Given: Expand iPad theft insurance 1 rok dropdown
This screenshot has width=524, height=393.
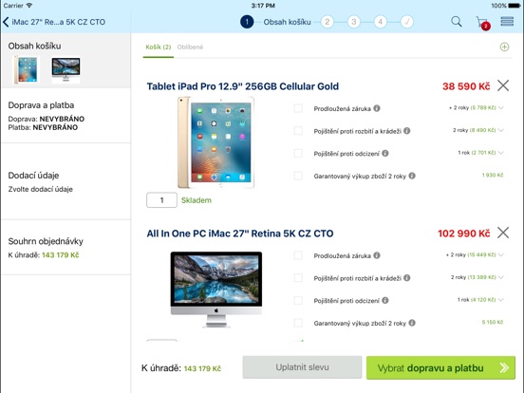Looking at the screenshot, I should pyautogui.click(x=480, y=153).
